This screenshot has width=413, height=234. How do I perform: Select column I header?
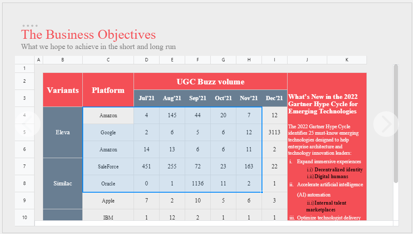(274, 60)
